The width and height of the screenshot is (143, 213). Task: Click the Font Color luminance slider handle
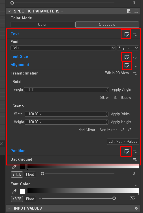click(x=114, y=198)
